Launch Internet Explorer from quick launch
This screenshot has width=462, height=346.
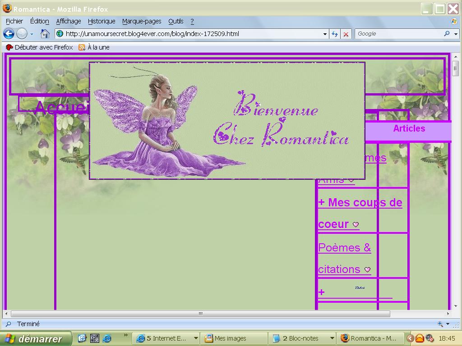(x=107, y=338)
